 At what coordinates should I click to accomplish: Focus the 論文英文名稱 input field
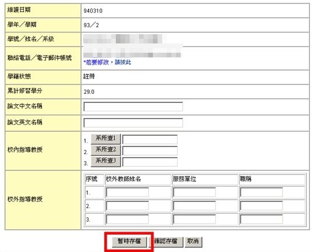point(133,123)
